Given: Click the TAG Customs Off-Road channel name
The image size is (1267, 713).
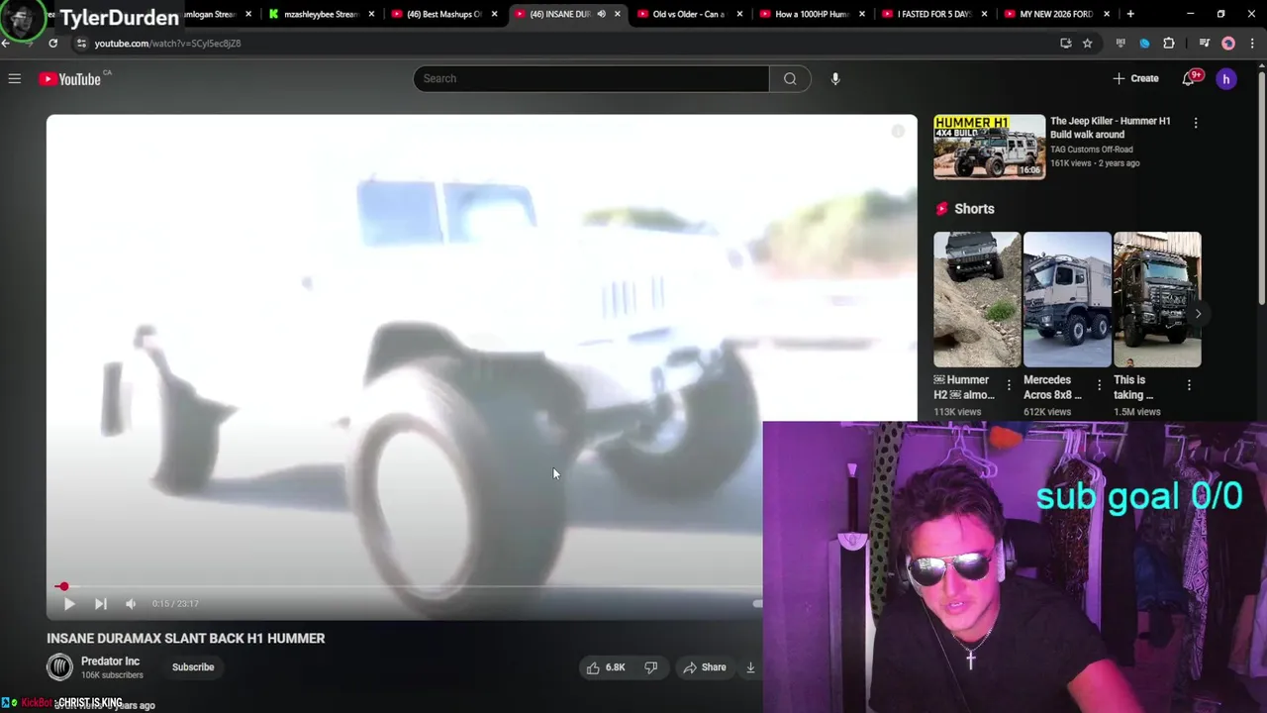Looking at the screenshot, I should 1091,150.
